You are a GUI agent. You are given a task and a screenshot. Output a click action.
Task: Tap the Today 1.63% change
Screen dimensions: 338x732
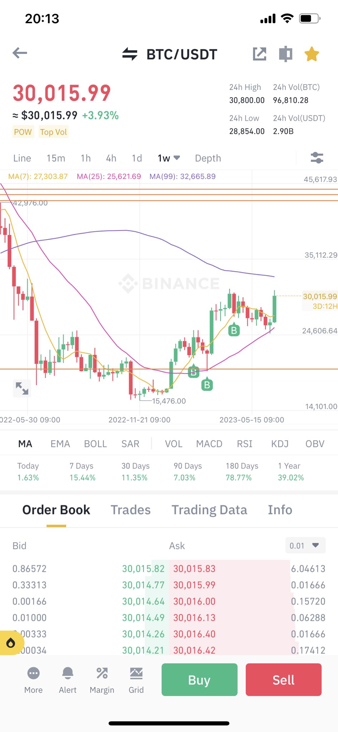pyautogui.click(x=28, y=472)
